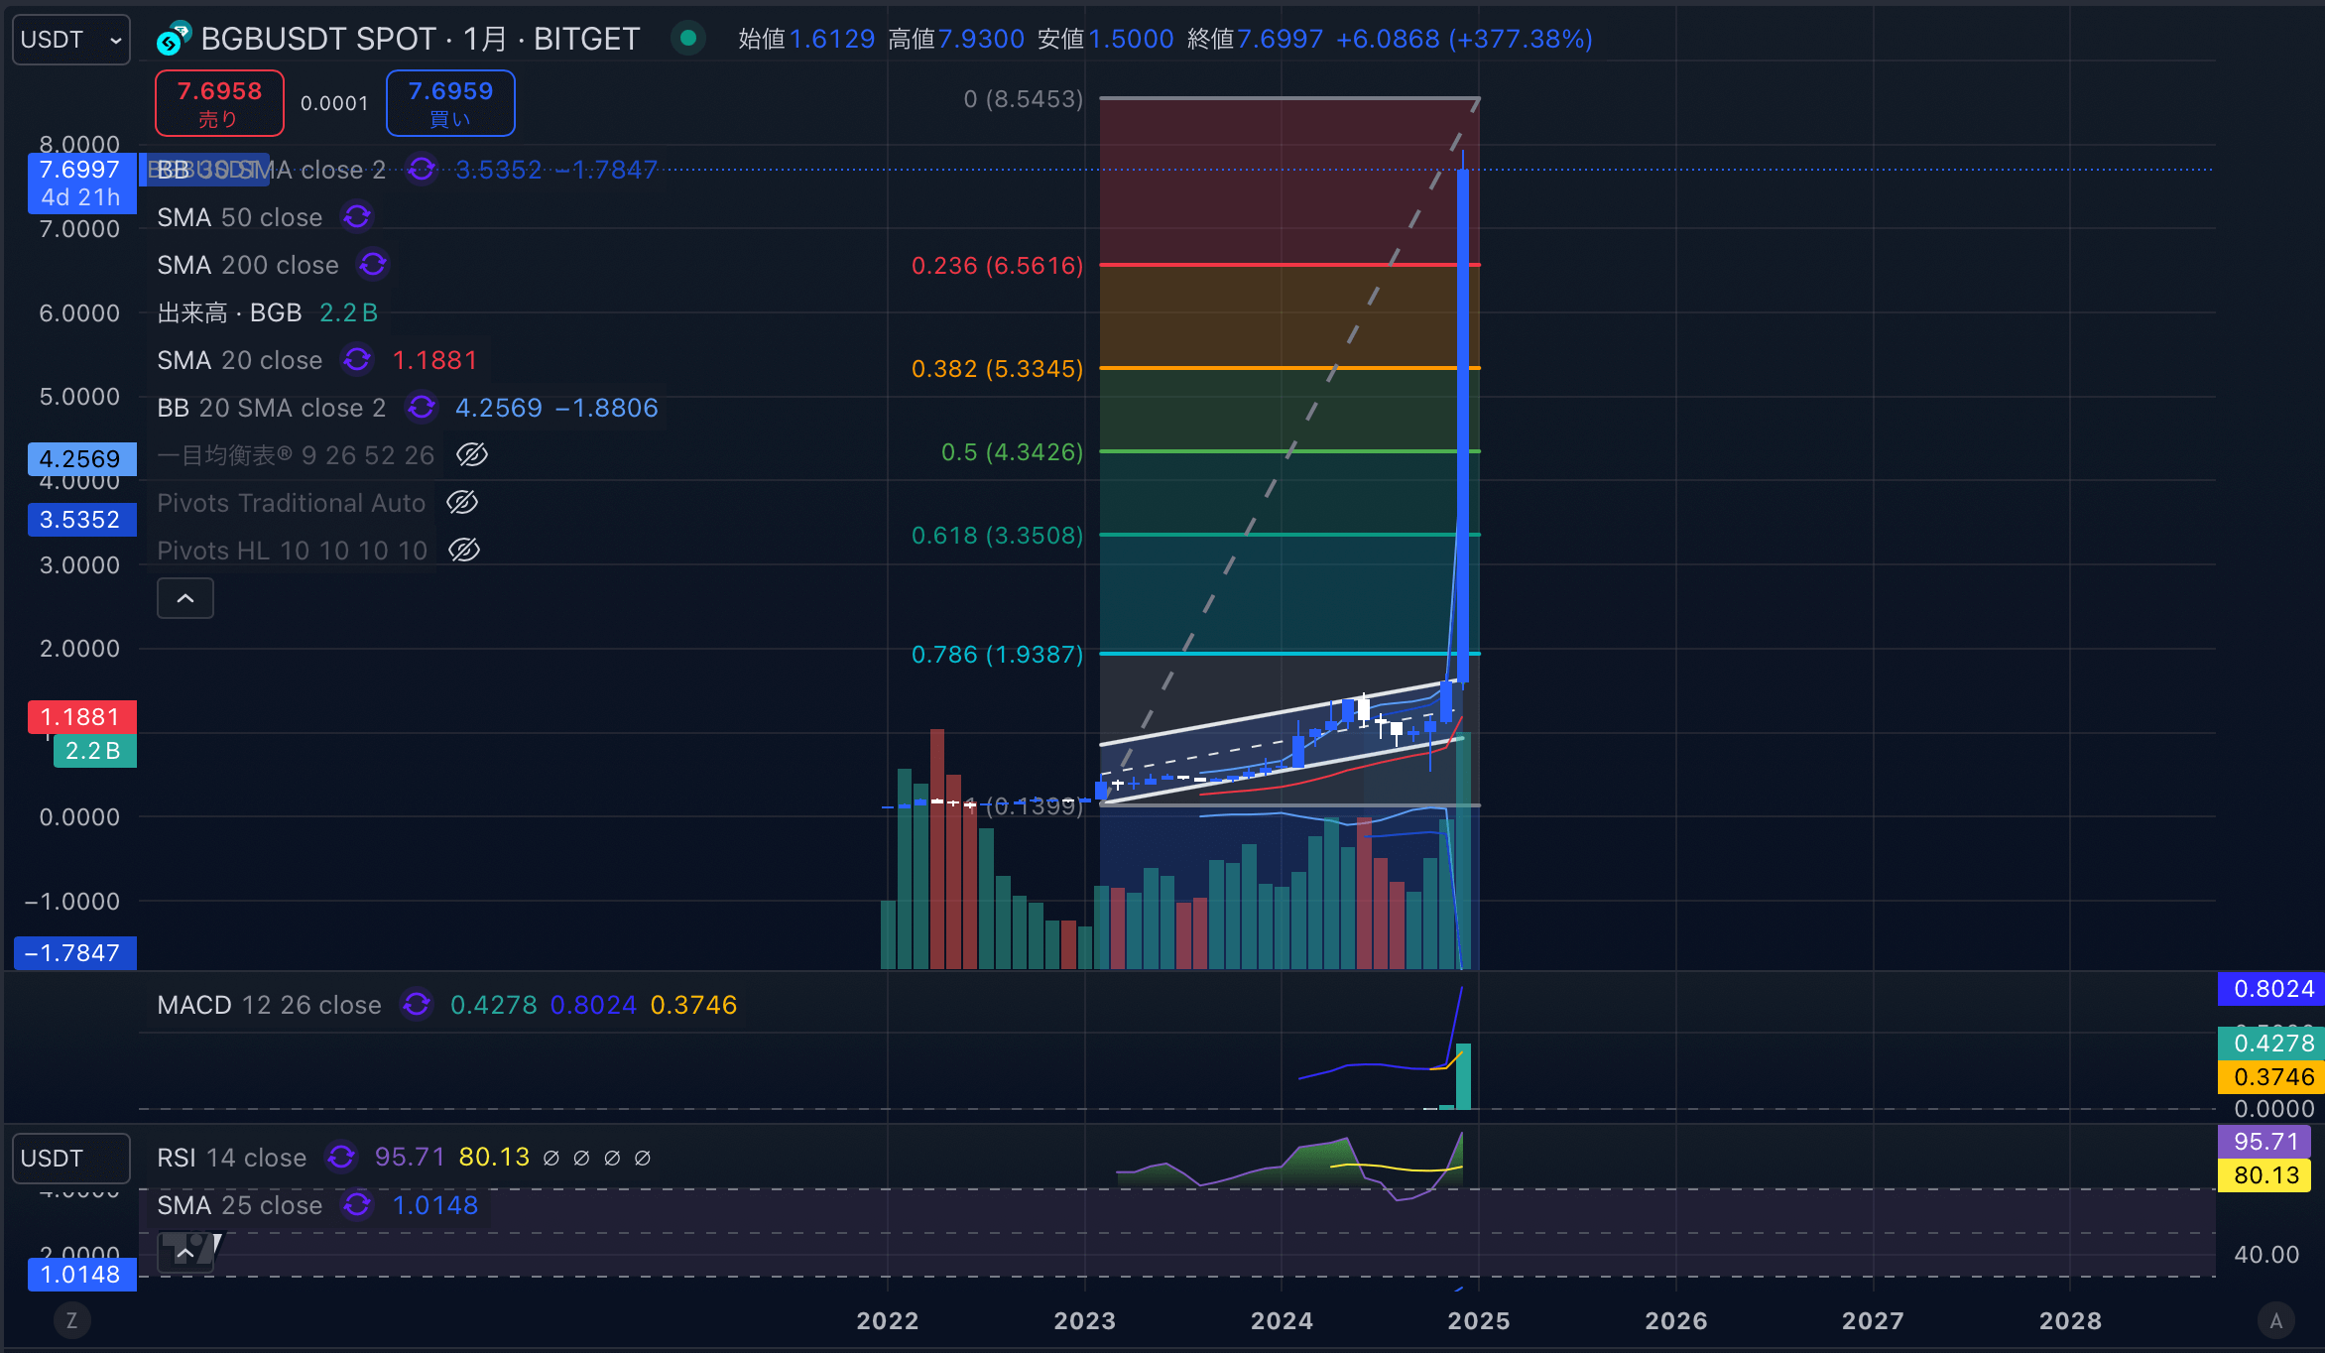Click the Z timezone button

point(71,1320)
